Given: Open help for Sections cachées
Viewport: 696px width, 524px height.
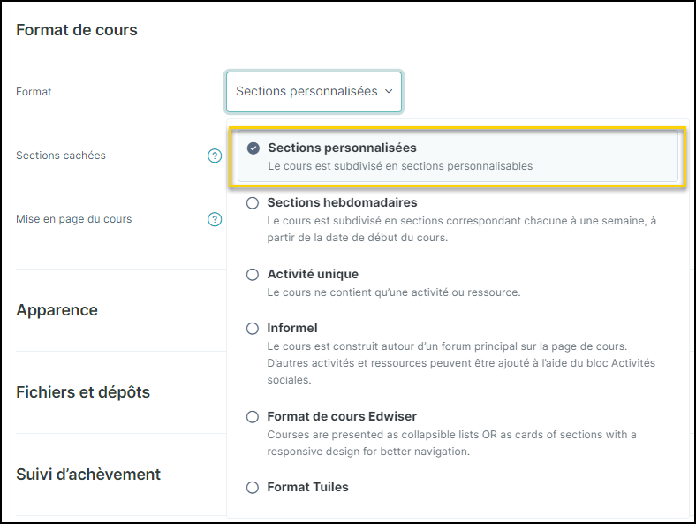Looking at the screenshot, I should click(x=215, y=156).
